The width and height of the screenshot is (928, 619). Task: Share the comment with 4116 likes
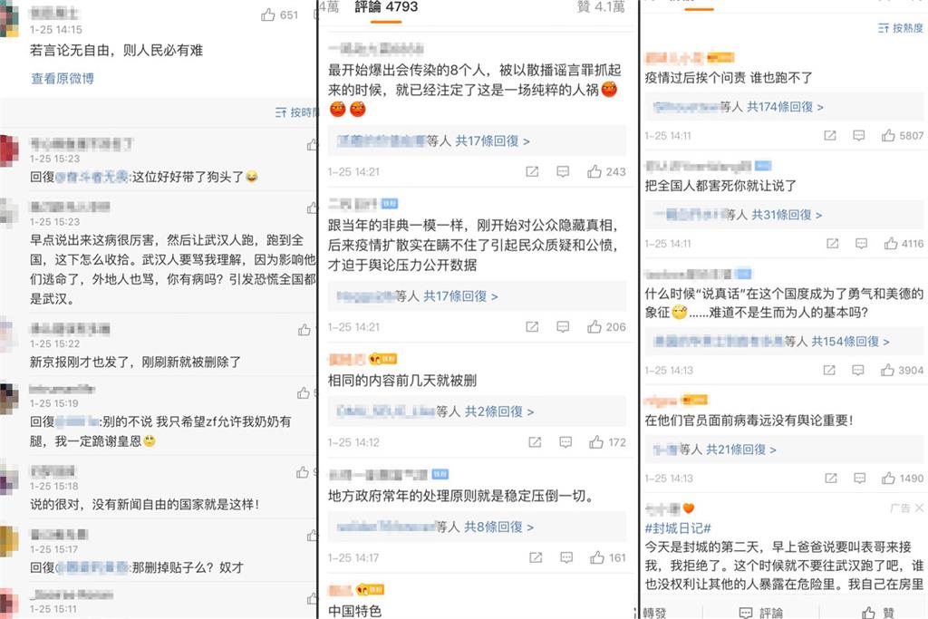point(832,243)
